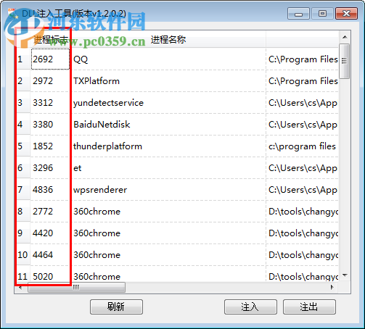This screenshot has height=329, width=365.
Task: Select process ID cell 5020
Action: click(50, 274)
